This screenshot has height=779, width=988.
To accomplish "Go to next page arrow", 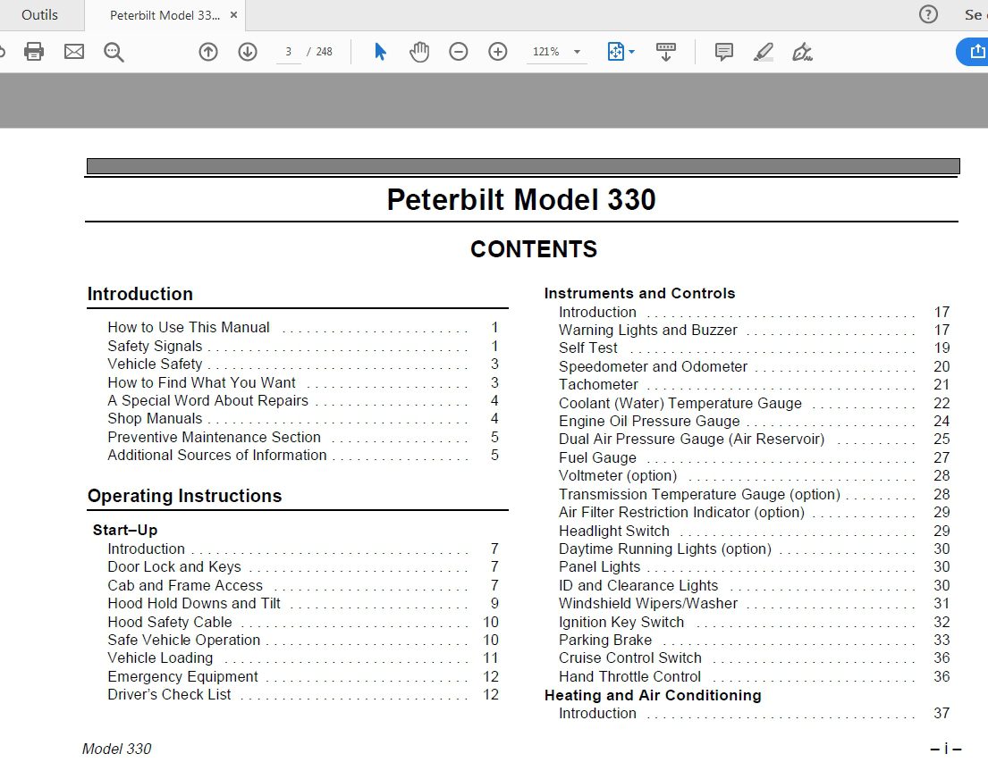I will tap(248, 52).
